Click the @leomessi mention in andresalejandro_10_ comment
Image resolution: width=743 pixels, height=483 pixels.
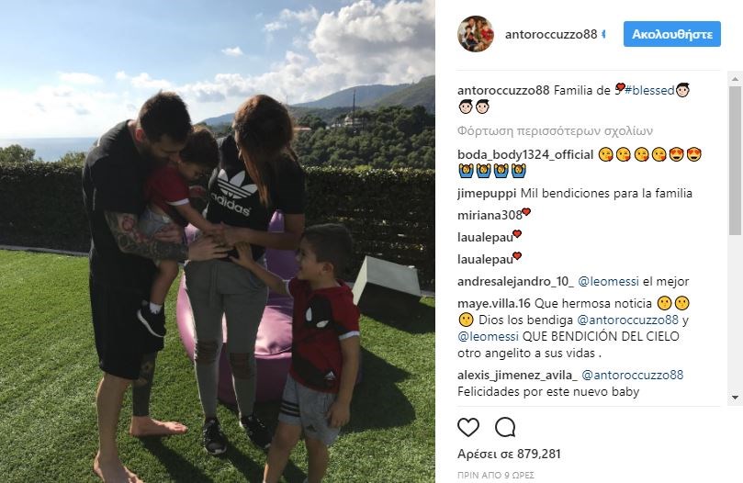[608, 281]
